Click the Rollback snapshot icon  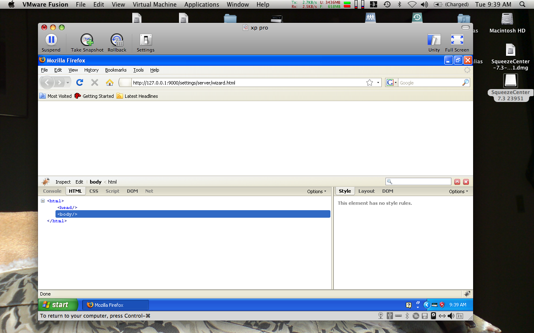(117, 40)
